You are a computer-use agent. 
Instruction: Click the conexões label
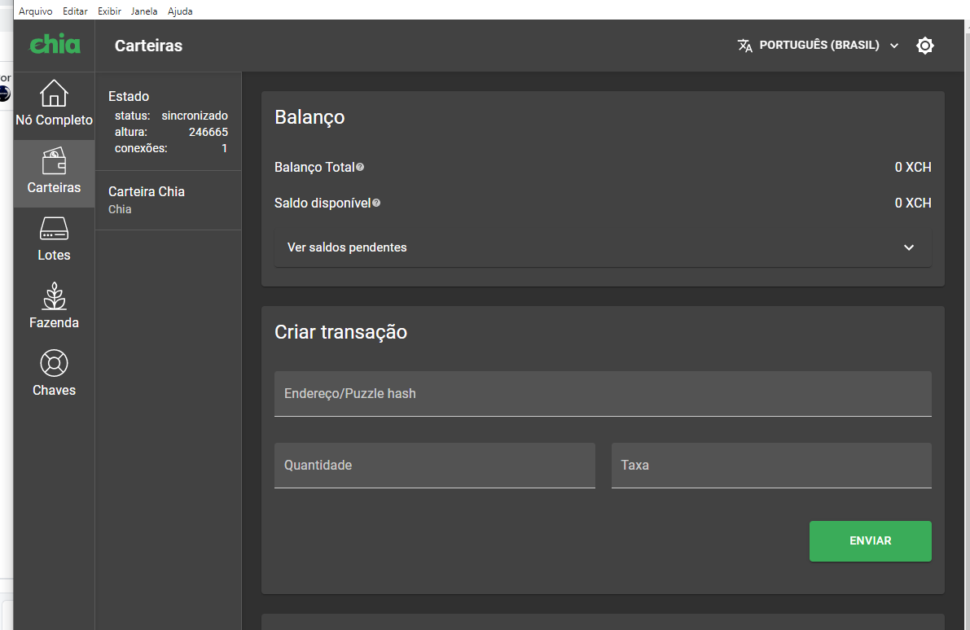(x=140, y=148)
